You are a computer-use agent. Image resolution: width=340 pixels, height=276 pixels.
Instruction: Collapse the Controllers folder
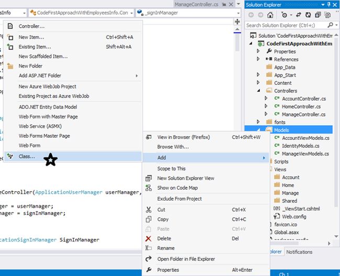coord(258,91)
